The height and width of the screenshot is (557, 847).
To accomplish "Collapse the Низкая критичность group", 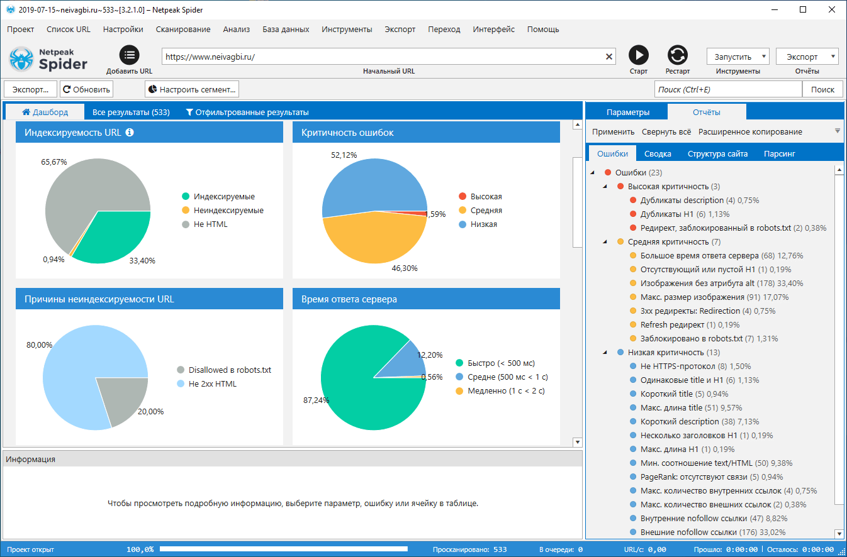I will pos(605,353).
